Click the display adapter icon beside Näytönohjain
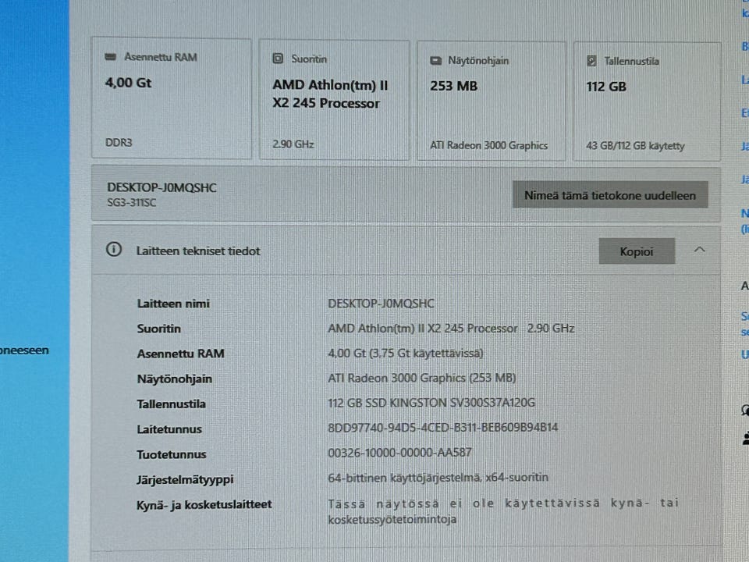Screen dimensions: 749x562 [x=435, y=61]
